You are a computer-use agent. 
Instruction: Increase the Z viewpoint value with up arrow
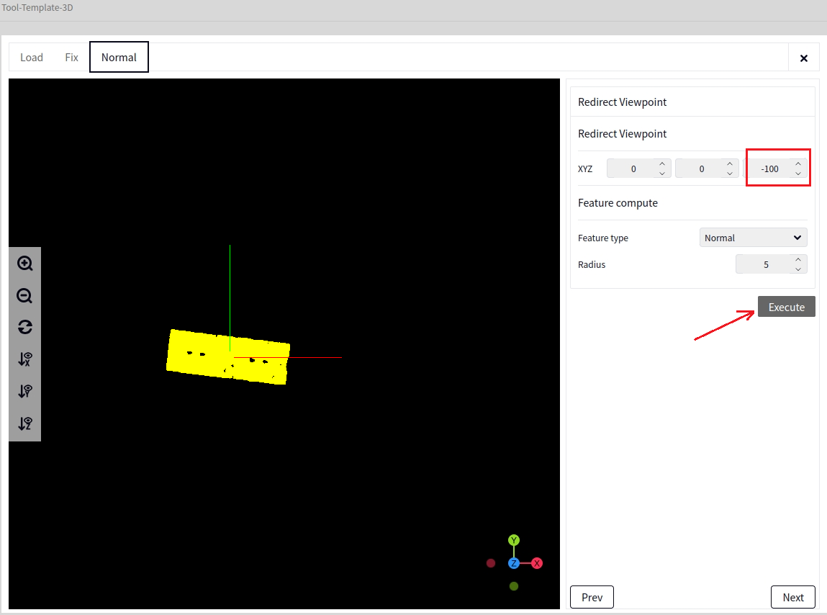pyautogui.click(x=798, y=163)
